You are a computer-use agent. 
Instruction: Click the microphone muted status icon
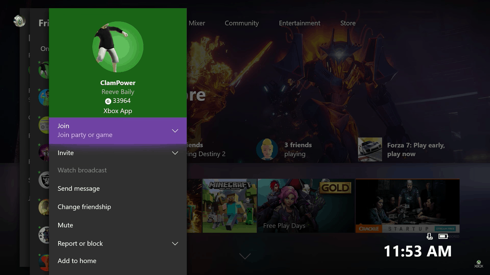429,236
